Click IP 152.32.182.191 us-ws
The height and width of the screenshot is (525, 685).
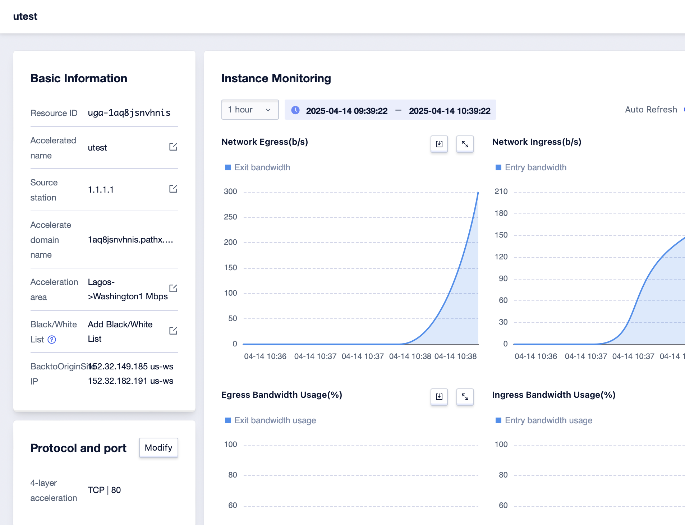pyautogui.click(x=130, y=381)
